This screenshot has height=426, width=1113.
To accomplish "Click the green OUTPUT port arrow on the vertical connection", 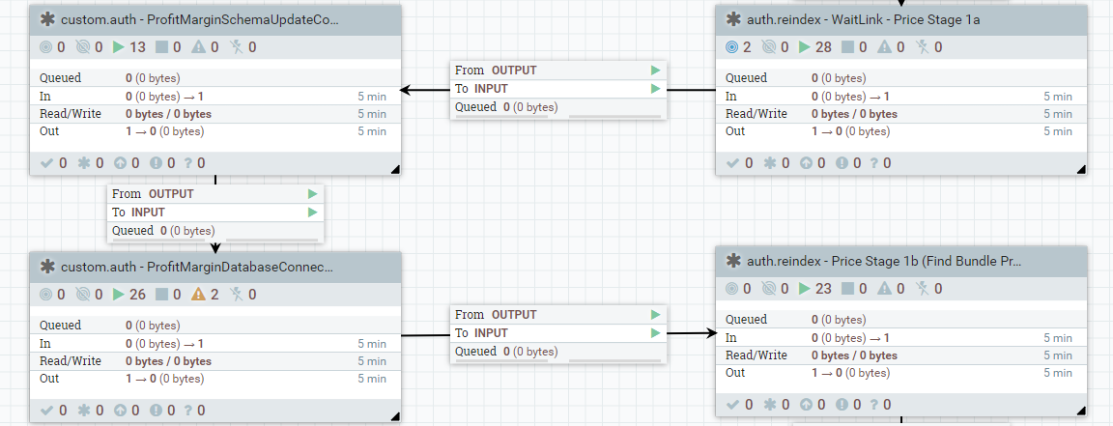I will tap(312, 194).
